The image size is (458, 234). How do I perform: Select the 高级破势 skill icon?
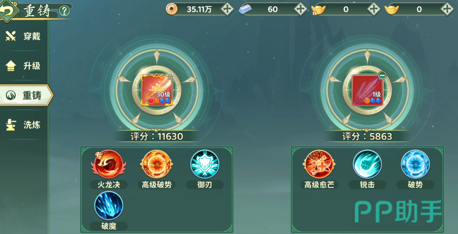pos(157,164)
